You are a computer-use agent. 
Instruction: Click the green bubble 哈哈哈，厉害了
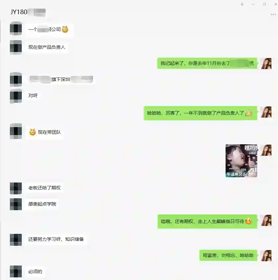tap(201, 113)
